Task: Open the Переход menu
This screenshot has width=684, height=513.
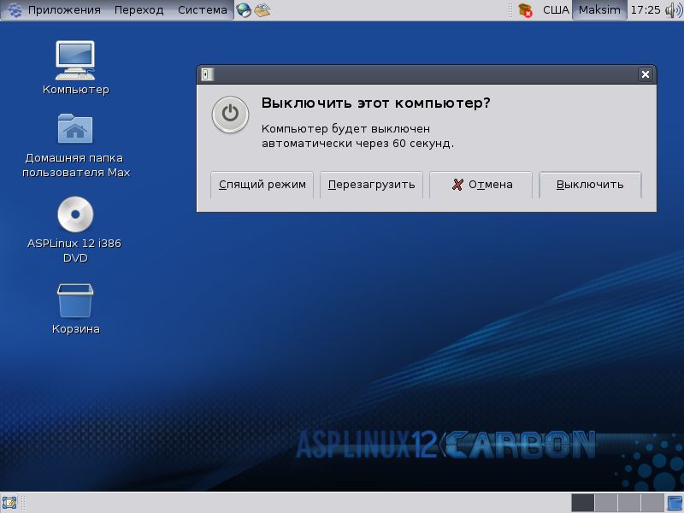Action: [139, 10]
